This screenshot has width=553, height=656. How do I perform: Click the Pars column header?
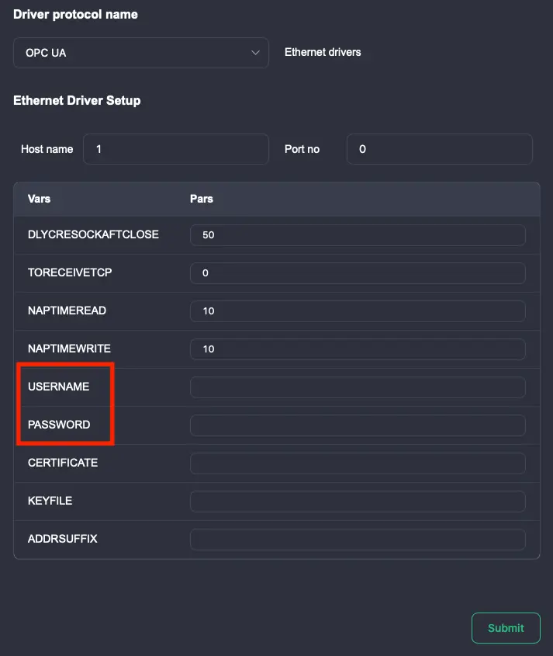[202, 199]
